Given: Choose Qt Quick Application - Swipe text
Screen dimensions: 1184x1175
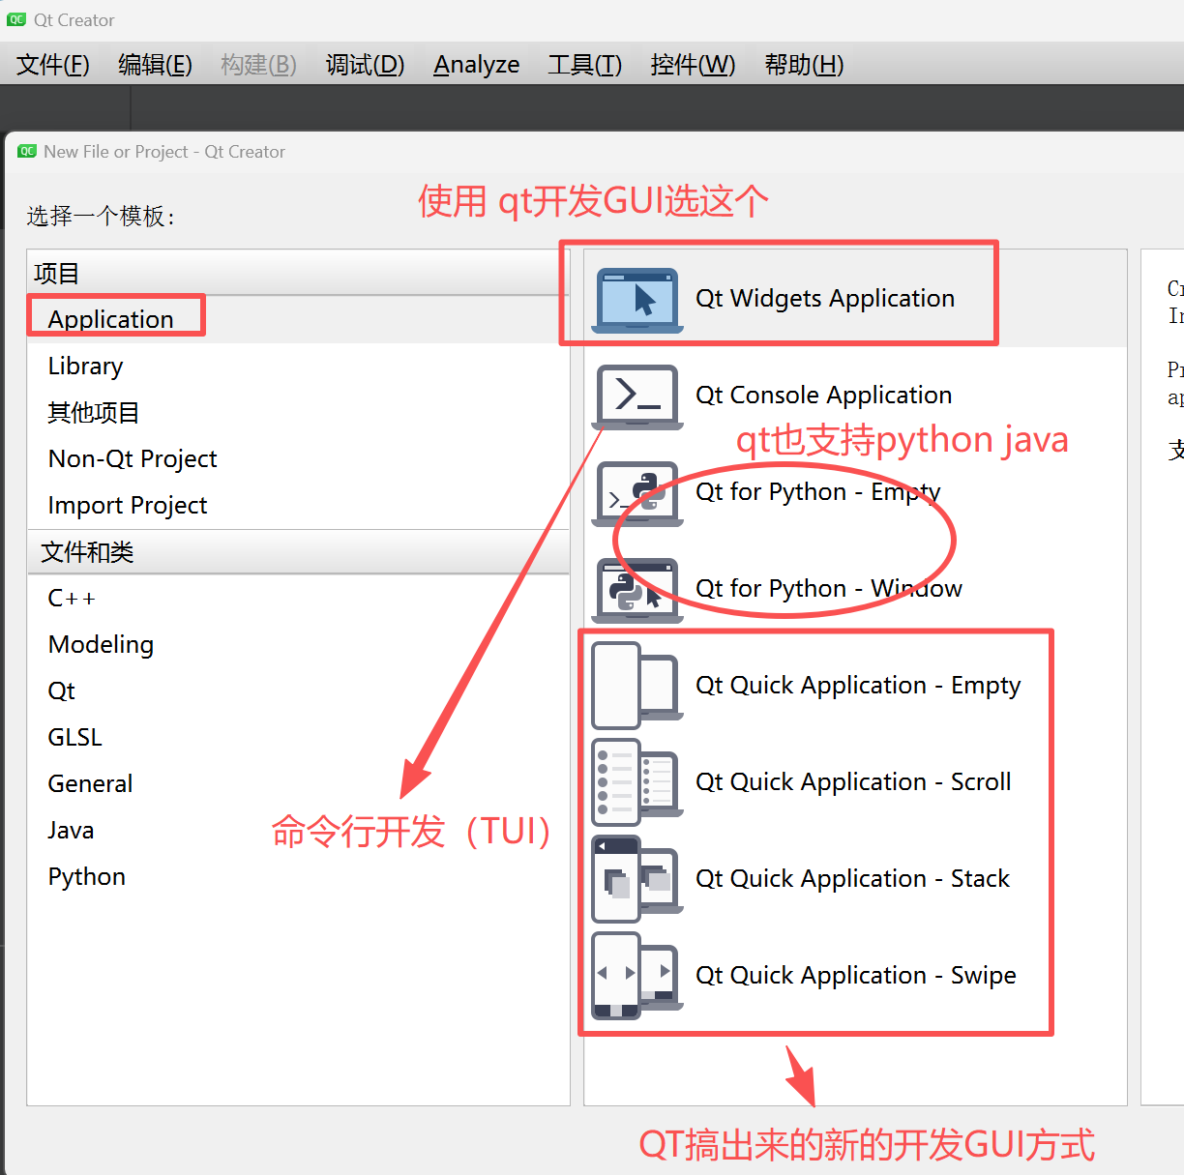Looking at the screenshot, I should click(856, 975).
